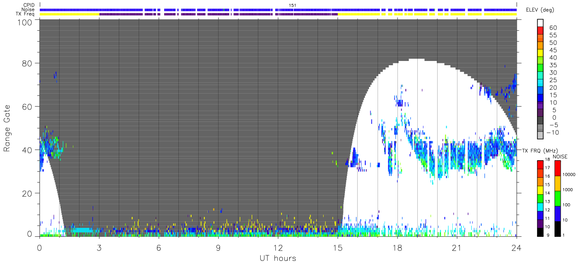Select the 21 tick on UT hours axis
This screenshot has height=268, width=581.
(457, 248)
